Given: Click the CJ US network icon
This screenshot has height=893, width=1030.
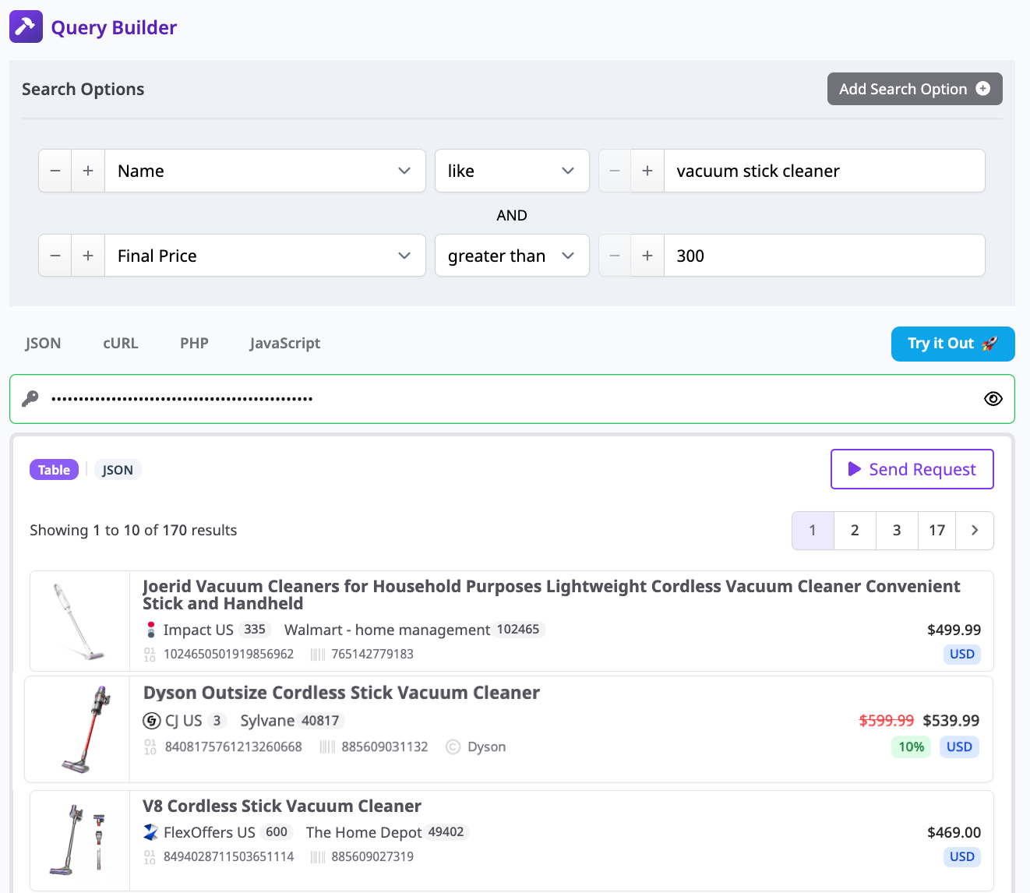Looking at the screenshot, I should 152,721.
